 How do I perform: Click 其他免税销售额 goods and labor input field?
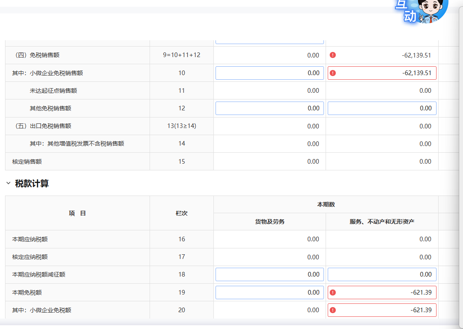point(269,108)
